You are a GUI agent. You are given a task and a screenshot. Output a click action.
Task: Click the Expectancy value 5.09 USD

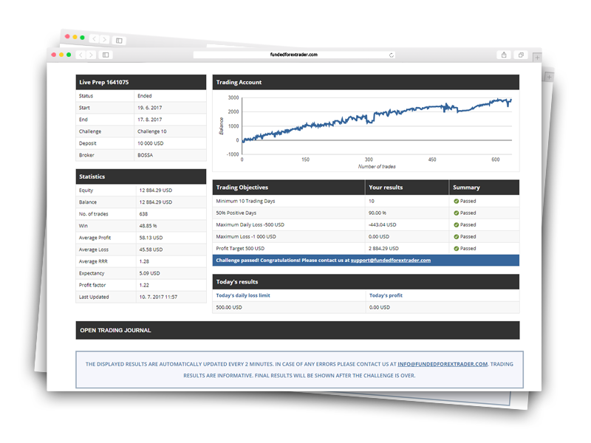(150, 273)
